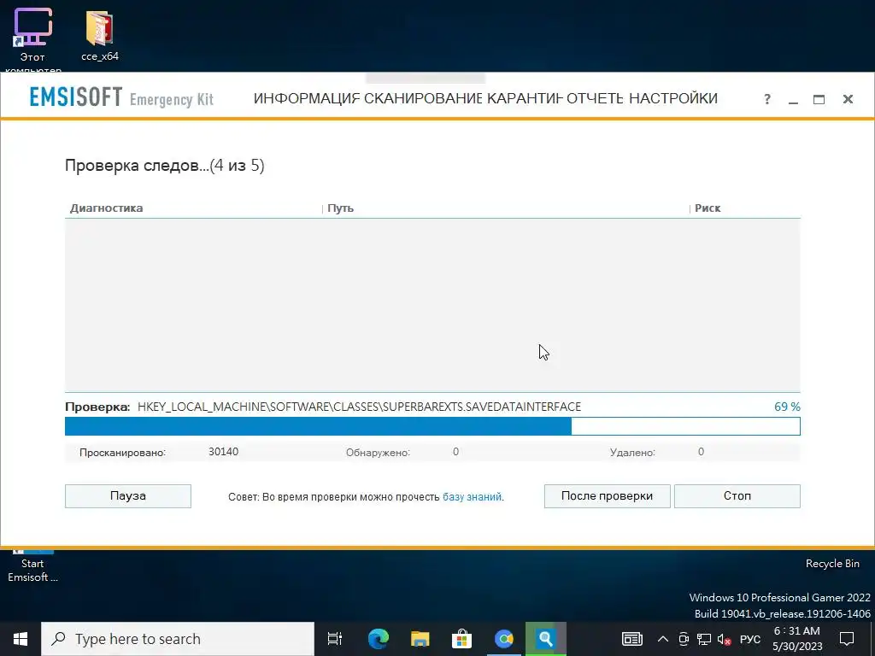The width and height of the screenshot is (875, 656).
Task: Open network status tray icon
Action: (704, 639)
